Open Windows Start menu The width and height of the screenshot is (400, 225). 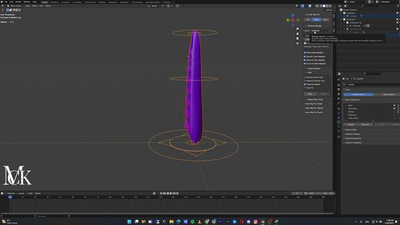point(129,222)
